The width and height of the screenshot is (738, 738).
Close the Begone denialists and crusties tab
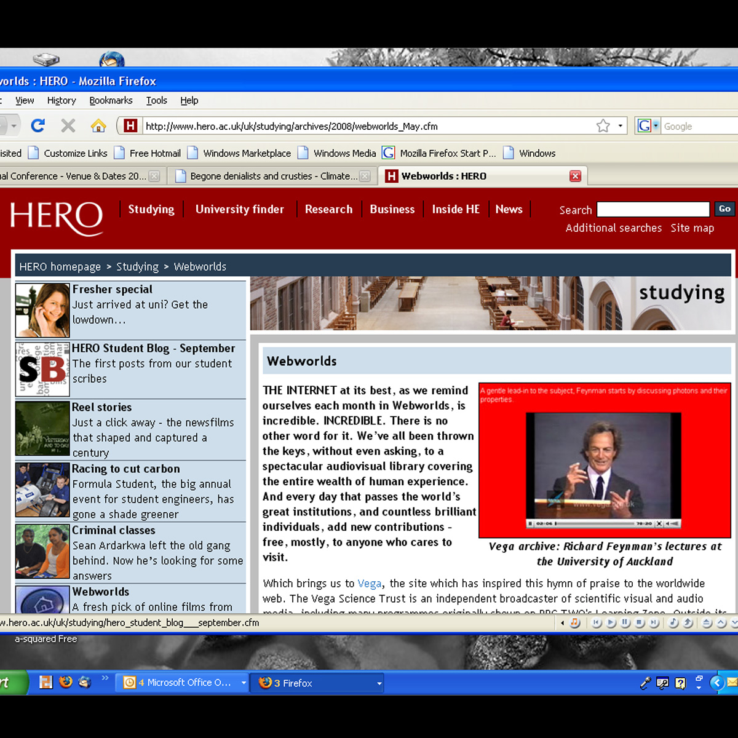click(365, 176)
